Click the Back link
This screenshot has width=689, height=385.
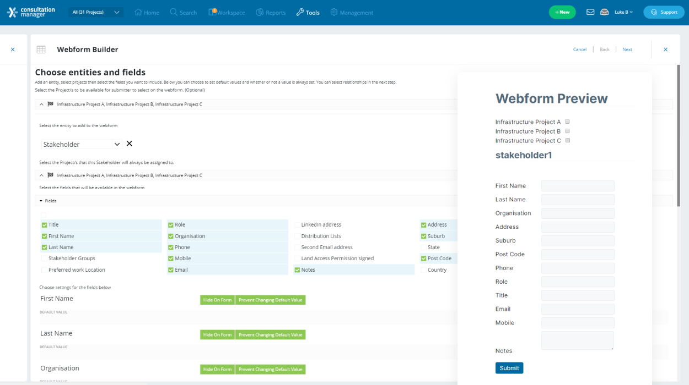pyautogui.click(x=605, y=50)
